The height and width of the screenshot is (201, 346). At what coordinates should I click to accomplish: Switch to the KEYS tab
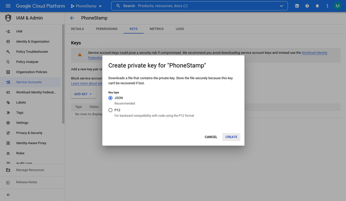134,29
